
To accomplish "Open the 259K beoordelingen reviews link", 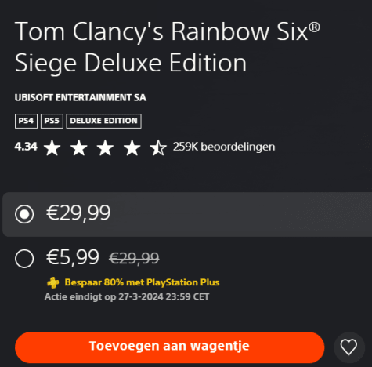I will 224,147.
